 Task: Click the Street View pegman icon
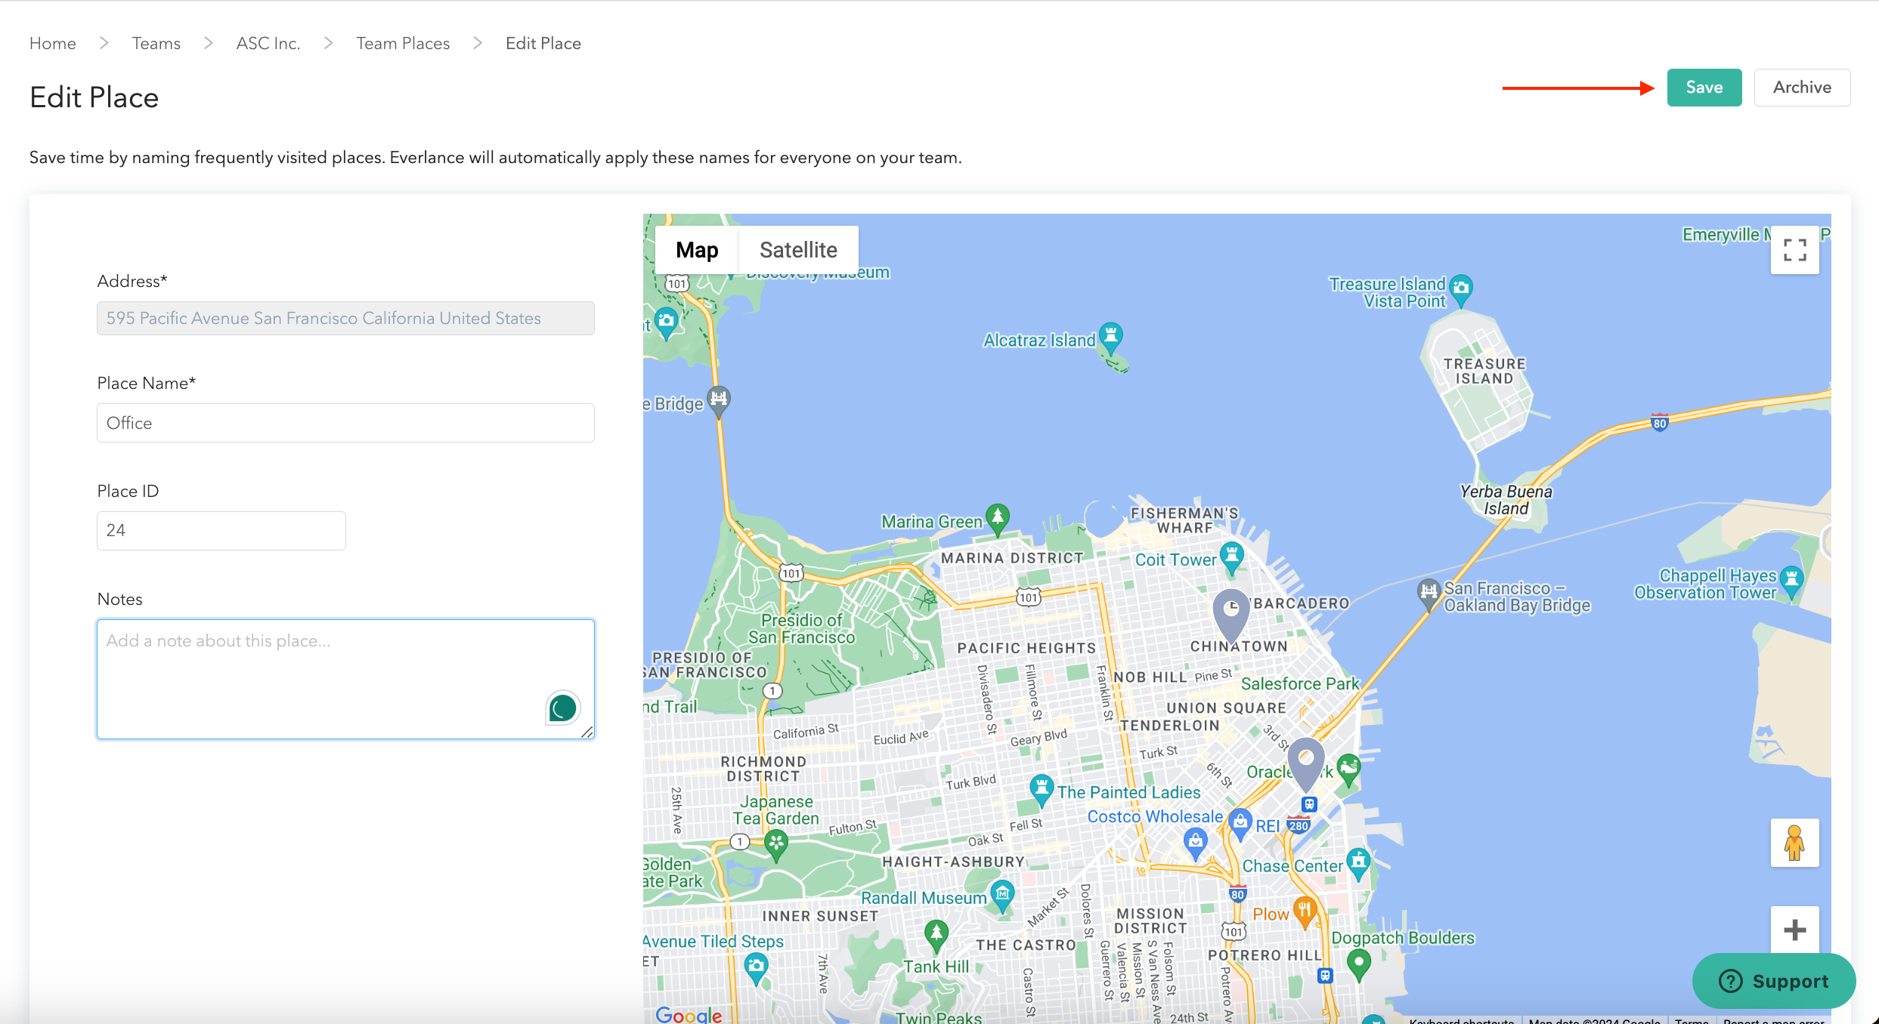click(1794, 843)
